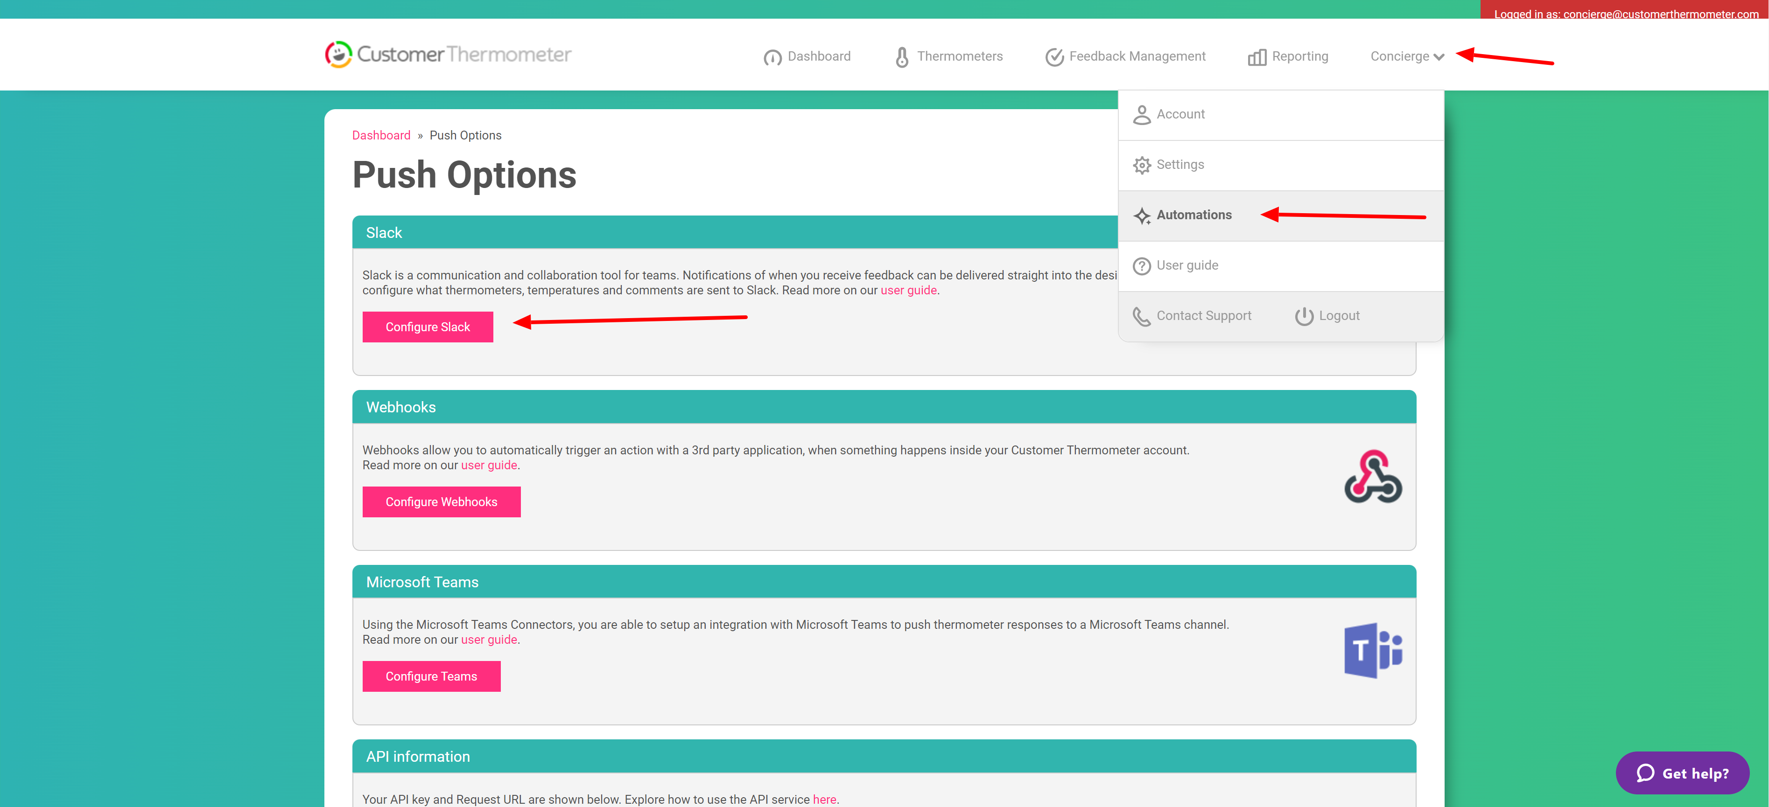Click the Customer Thermometer logo
This screenshot has height=807, width=1769.
pyautogui.click(x=448, y=54)
